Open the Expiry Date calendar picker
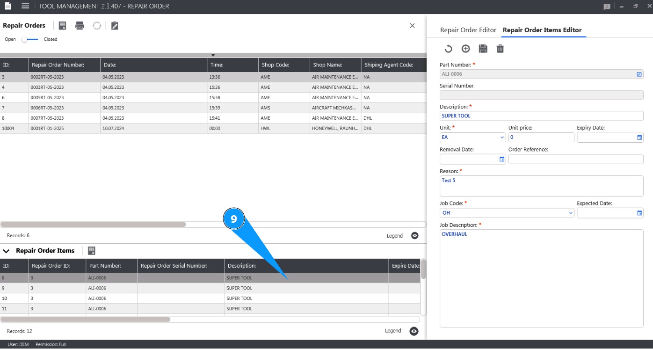This screenshot has height=349, width=653. [x=639, y=138]
